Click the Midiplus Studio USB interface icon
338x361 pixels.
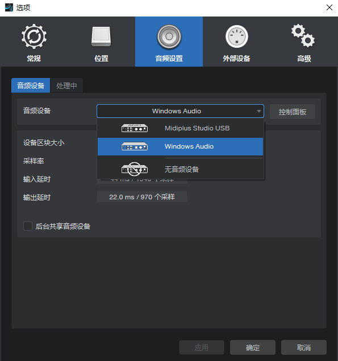pos(135,128)
